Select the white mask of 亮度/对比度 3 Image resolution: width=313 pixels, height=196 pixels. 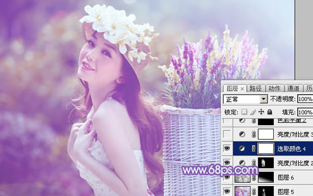click(266, 134)
